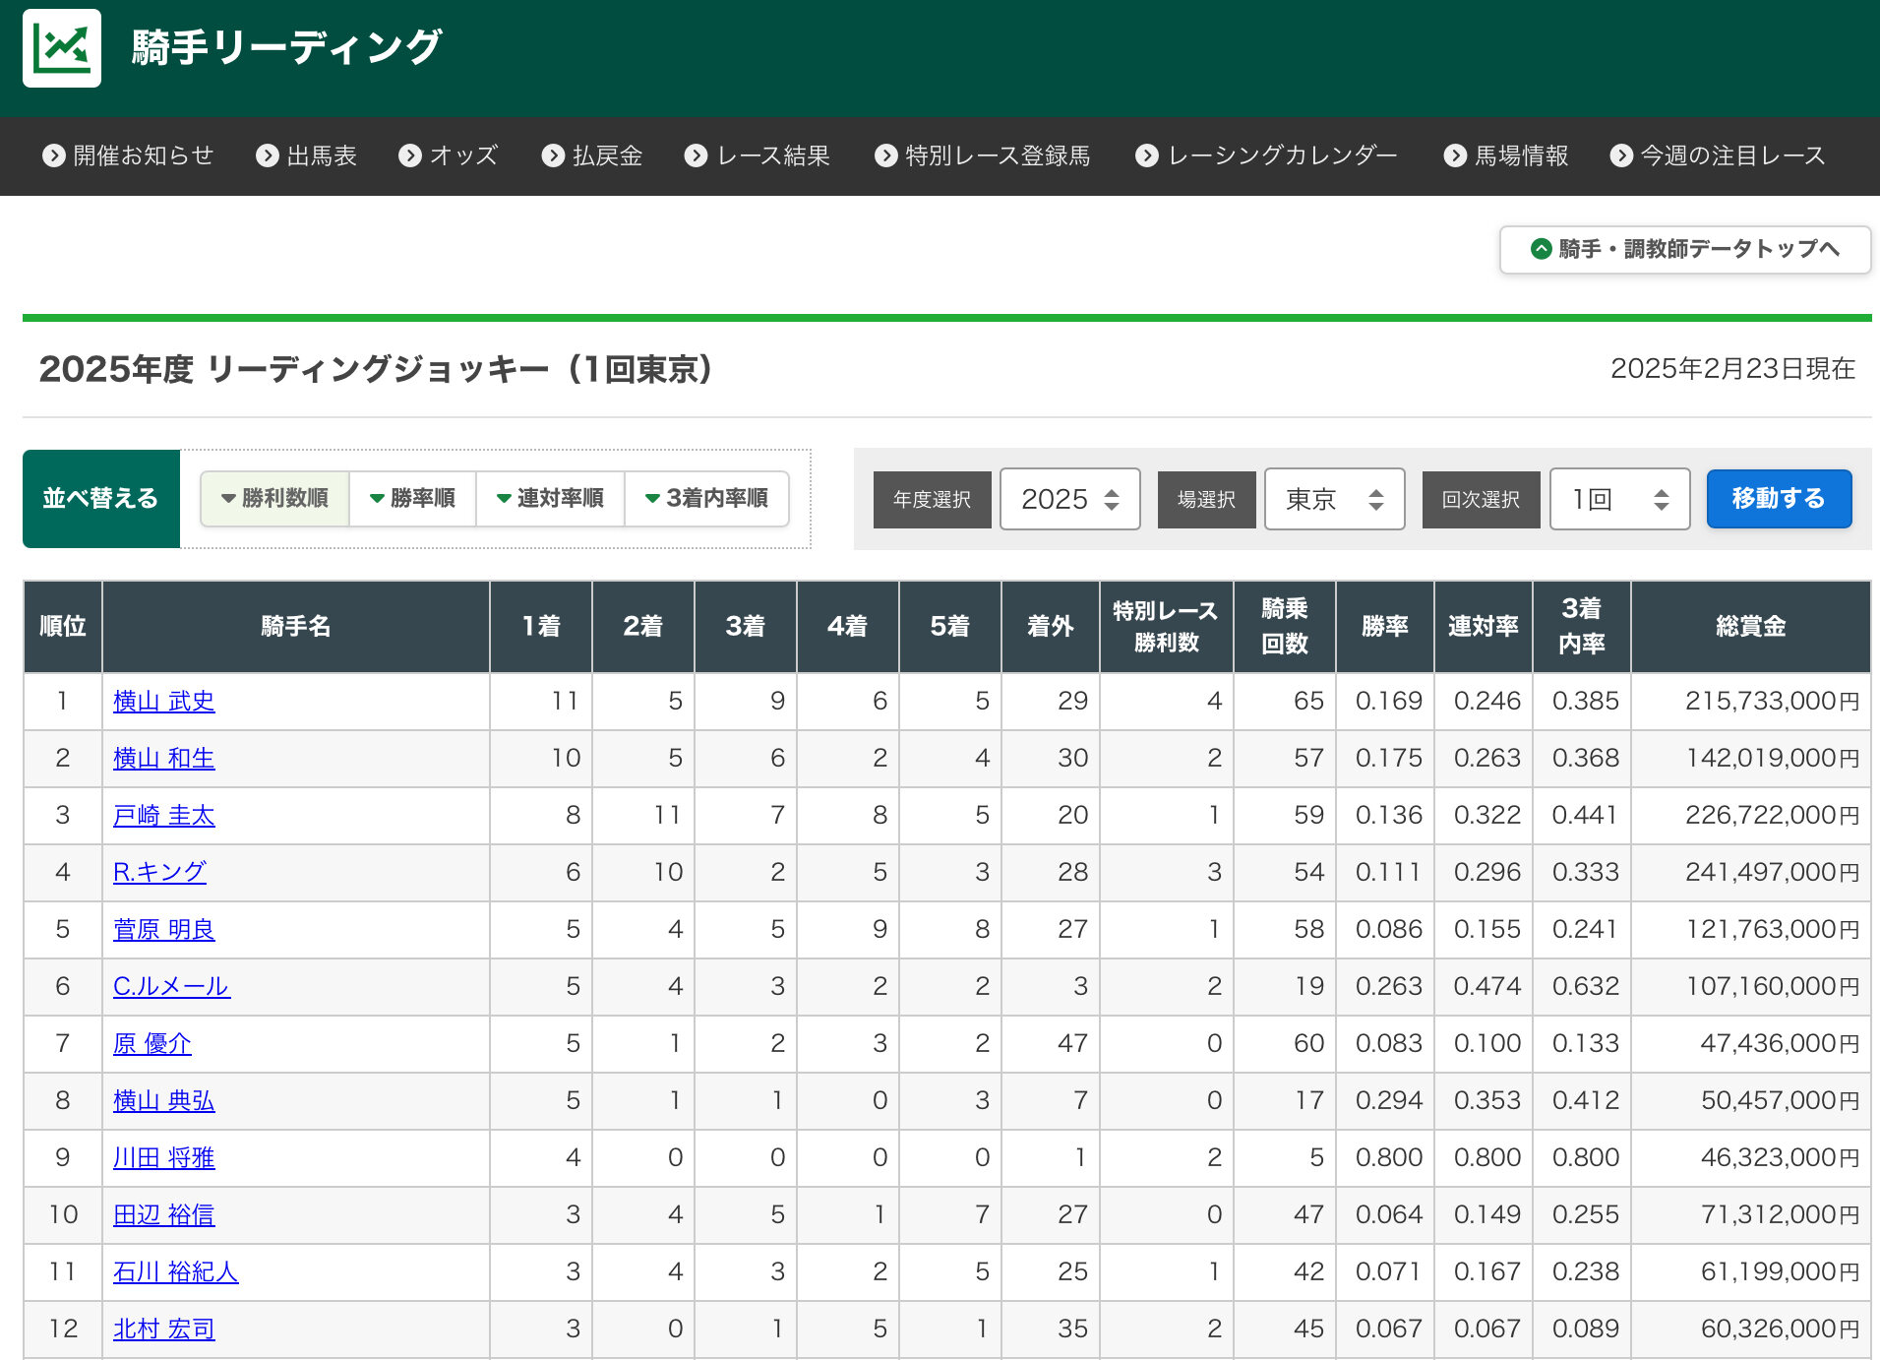Sort by 勝利数順
Screen dimensions: 1880x1360
[275, 498]
